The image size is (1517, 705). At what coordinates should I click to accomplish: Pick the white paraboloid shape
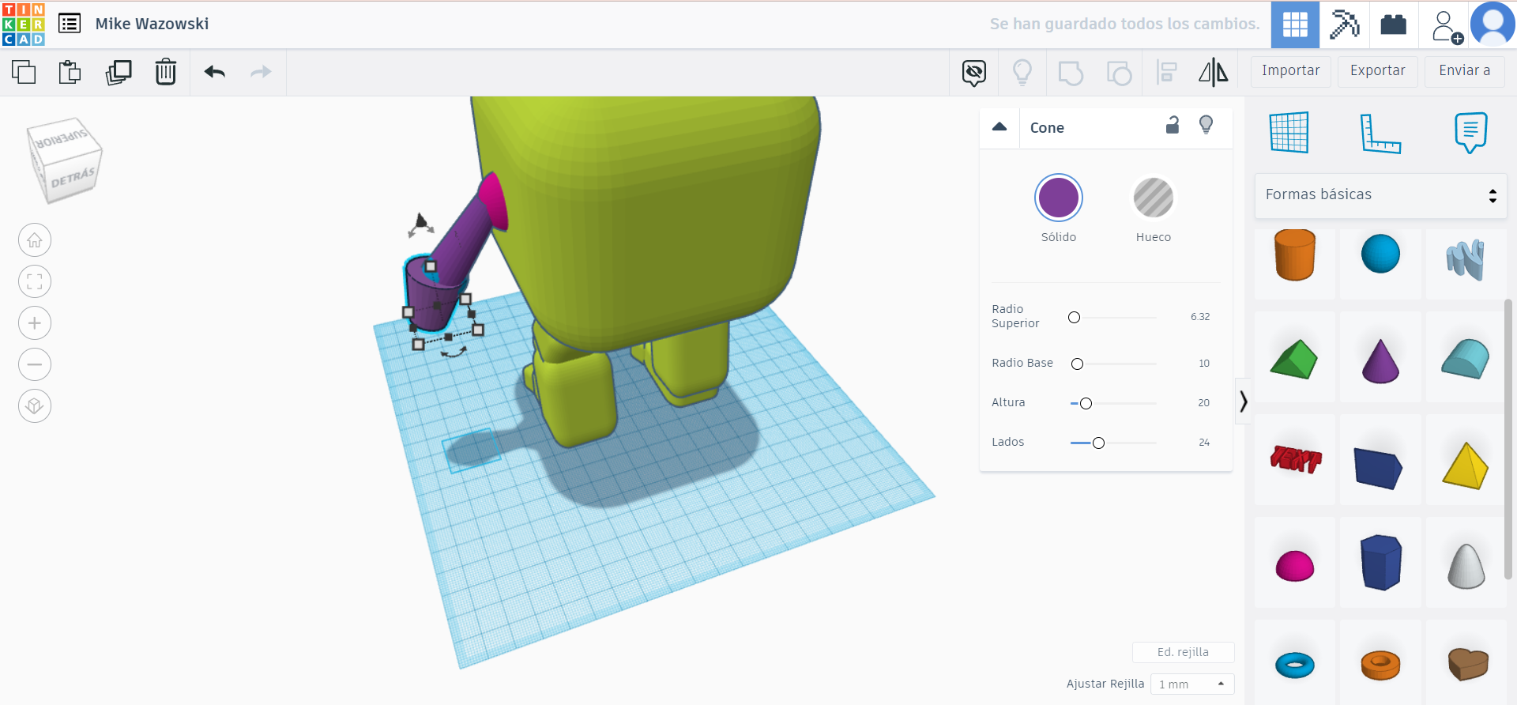(1466, 566)
